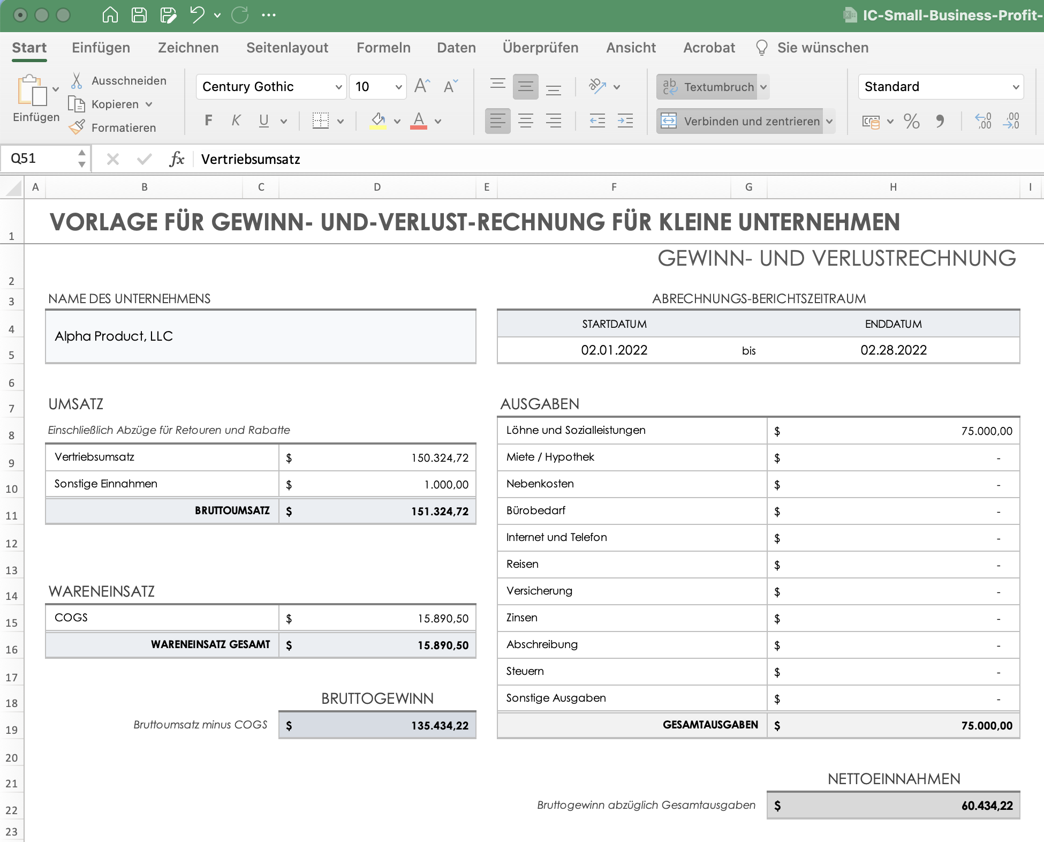This screenshot has width=1044, height=842.
Task: Click the Einfügen paste clipboard icon
Action: [32, 90]
